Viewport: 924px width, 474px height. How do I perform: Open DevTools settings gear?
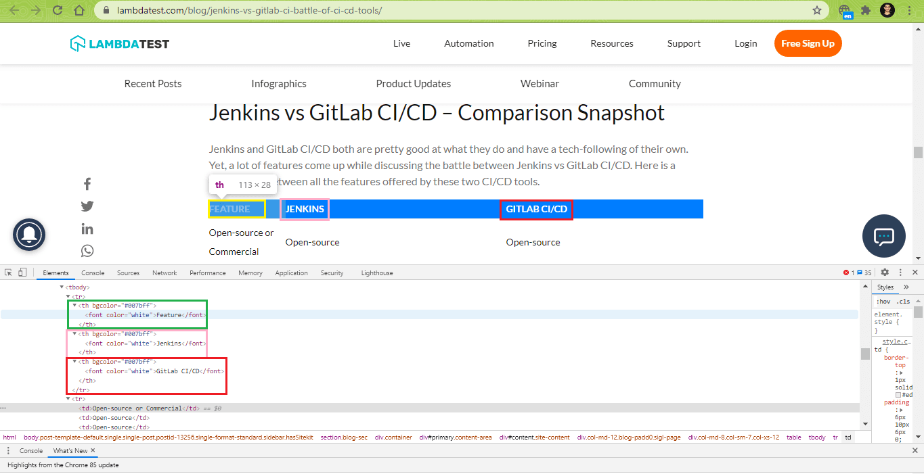pyautogui.click(x=885, y=272)
